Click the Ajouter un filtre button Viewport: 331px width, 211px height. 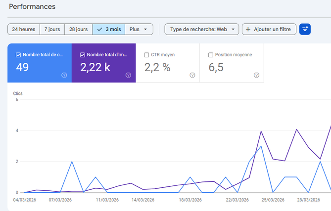coord(269,29)
